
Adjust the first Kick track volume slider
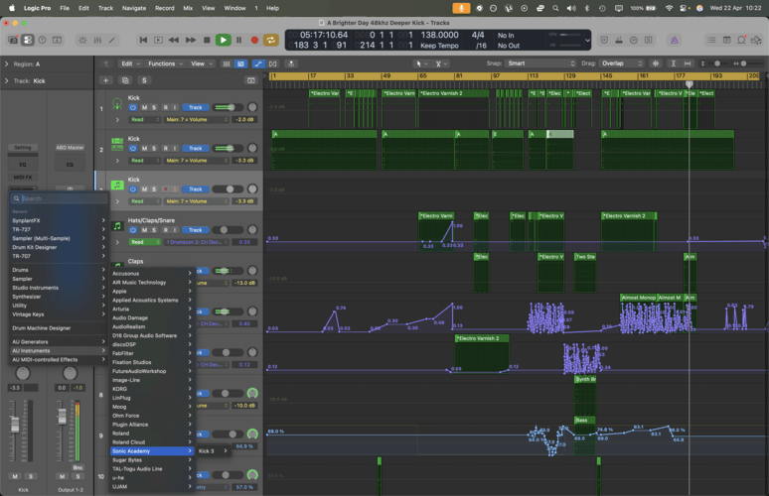(231, 107)
